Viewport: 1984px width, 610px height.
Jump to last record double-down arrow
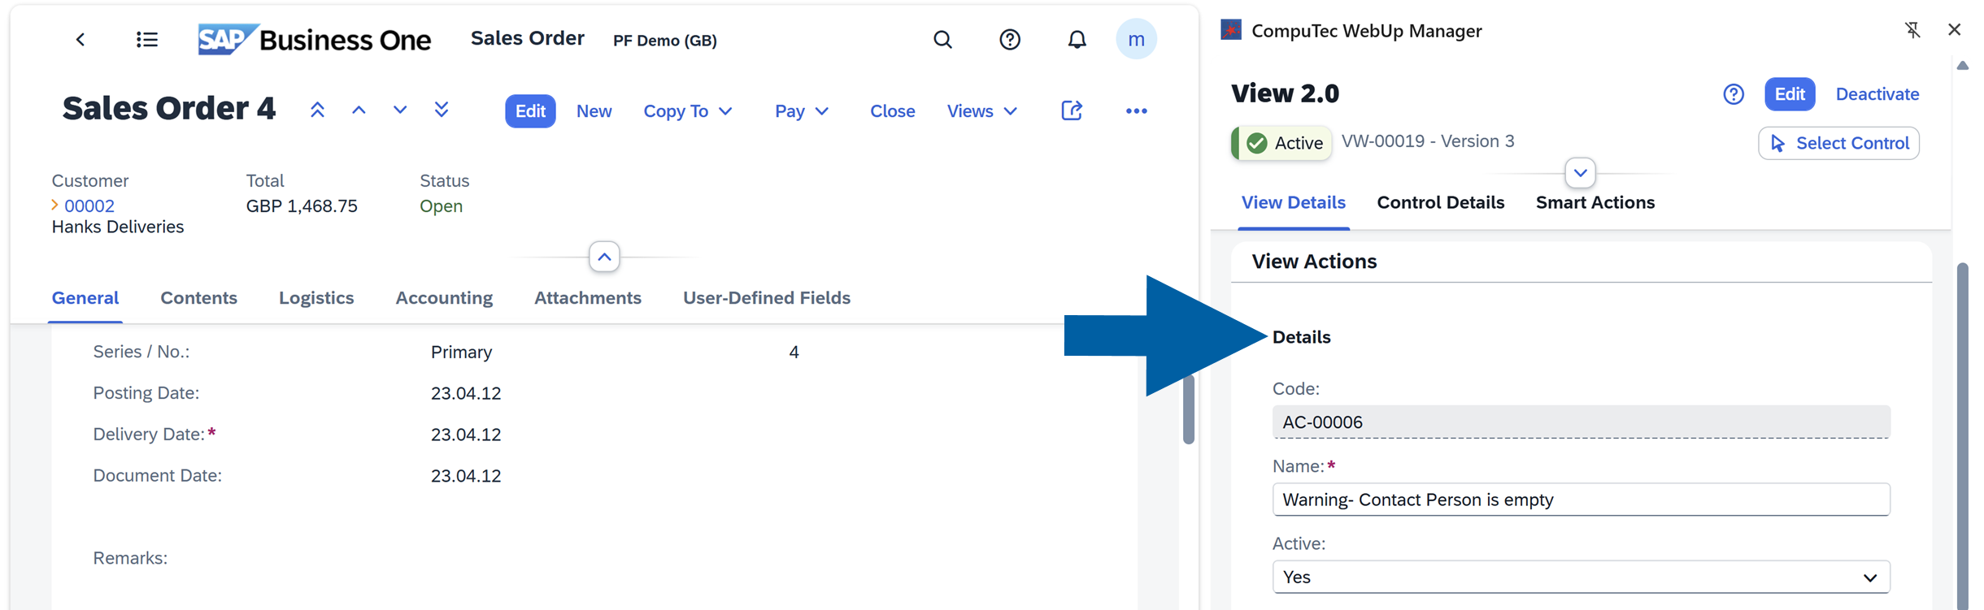442,110
